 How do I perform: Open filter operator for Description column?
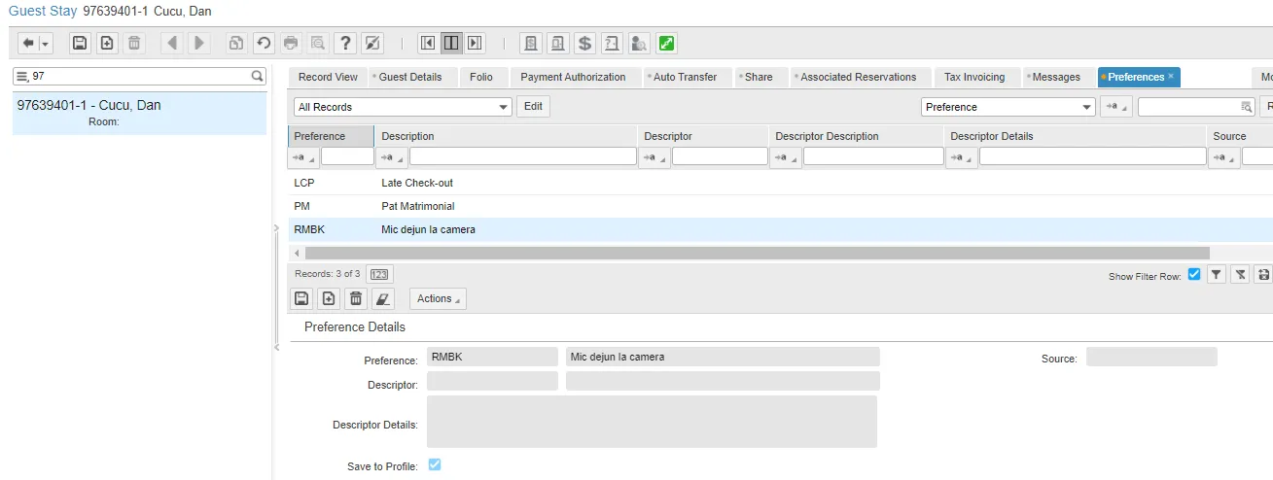pyautogui.click(x=391, y=156)
